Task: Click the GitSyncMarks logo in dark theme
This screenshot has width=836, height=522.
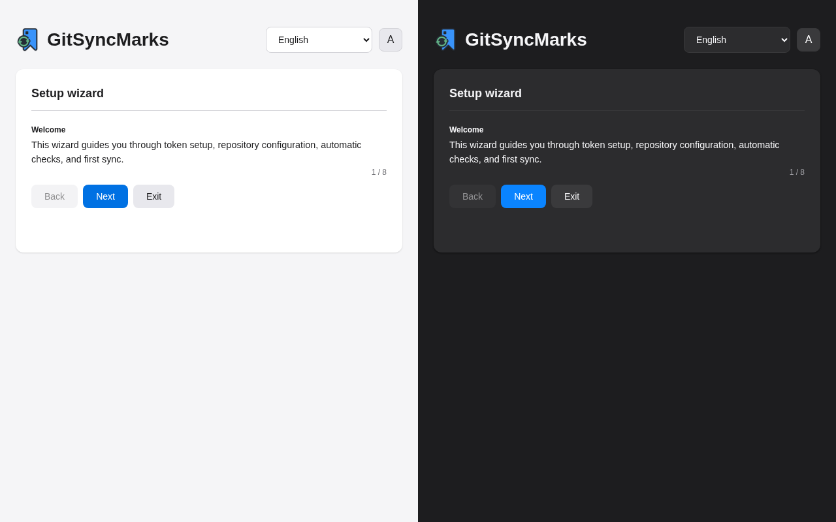Action: click(445, 39)
